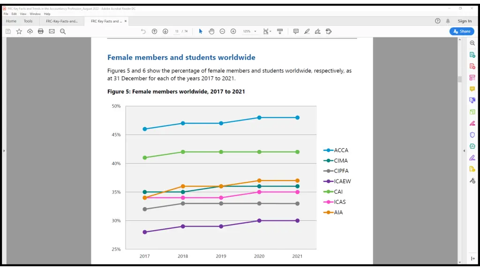This screenshot has width=480, height=270.
Task: Expand the left navigation pane
Action: 4,150
